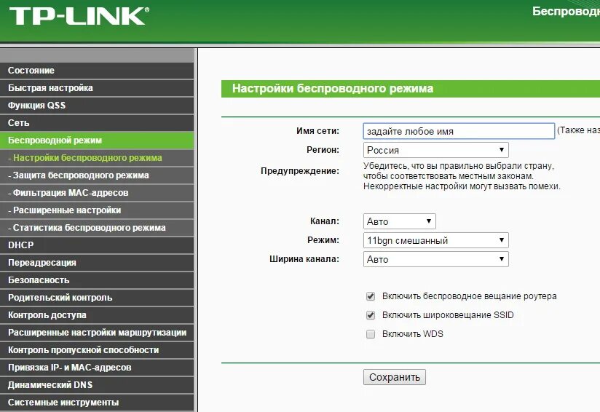Toggle Включить широковещание SSID checkbox
This screenshot has height=412, width=600.
(x=371, y=315)
